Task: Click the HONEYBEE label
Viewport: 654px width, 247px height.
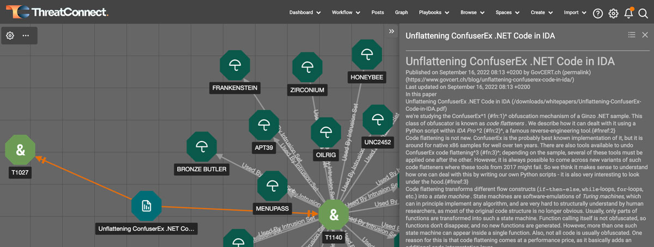Action: [367, 77]
